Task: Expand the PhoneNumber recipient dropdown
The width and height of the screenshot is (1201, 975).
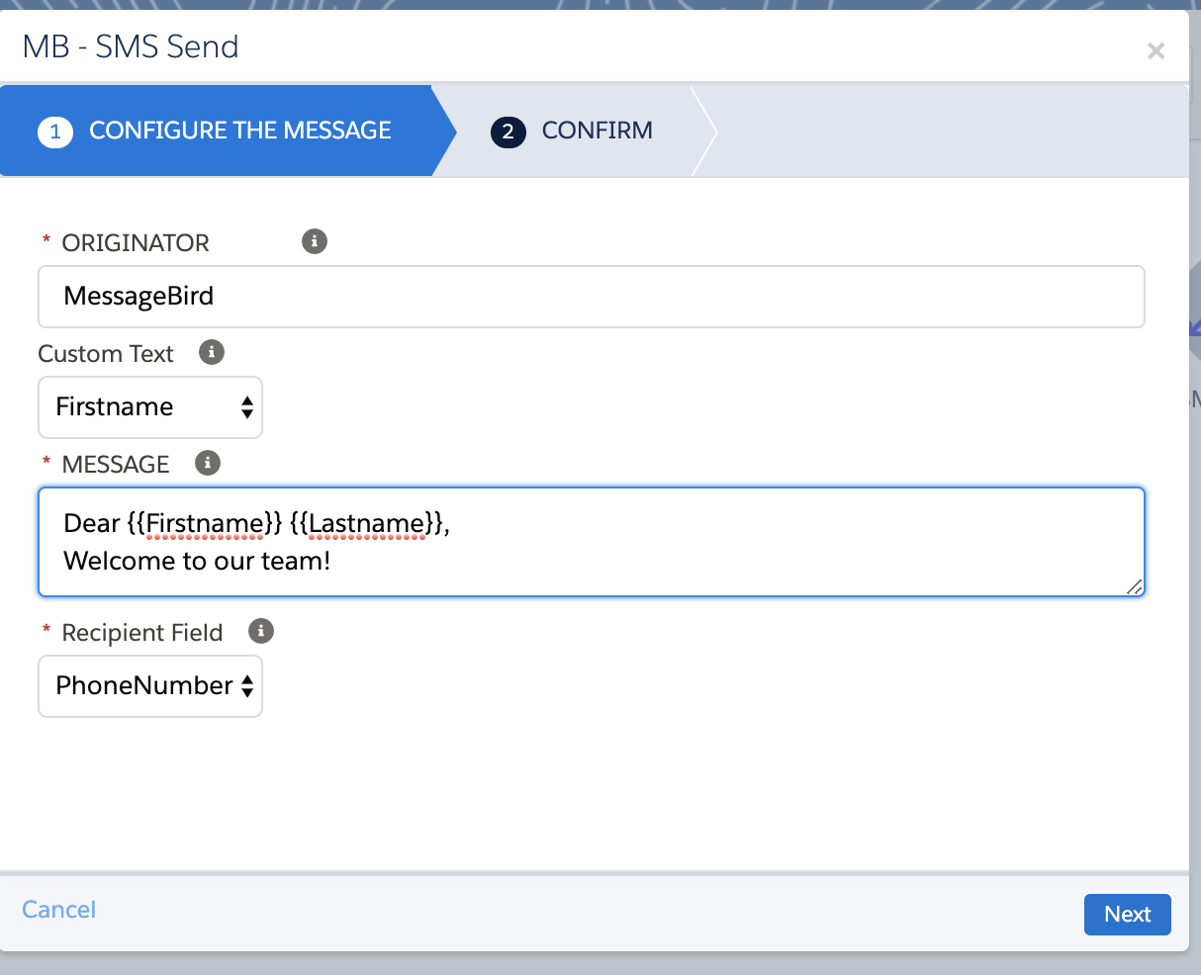Action: (x=150, y=686)
